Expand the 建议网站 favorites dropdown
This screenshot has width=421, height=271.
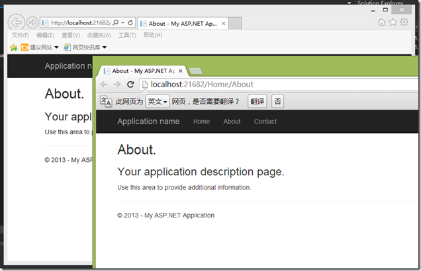click(56, 48)
